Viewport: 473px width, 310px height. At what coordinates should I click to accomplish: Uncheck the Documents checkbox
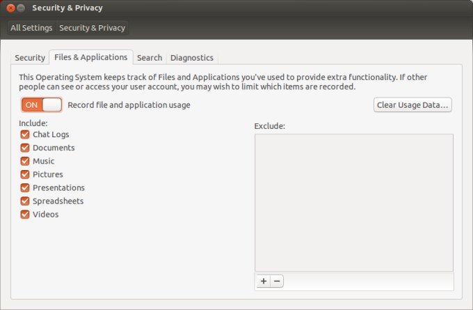(25, 148)
